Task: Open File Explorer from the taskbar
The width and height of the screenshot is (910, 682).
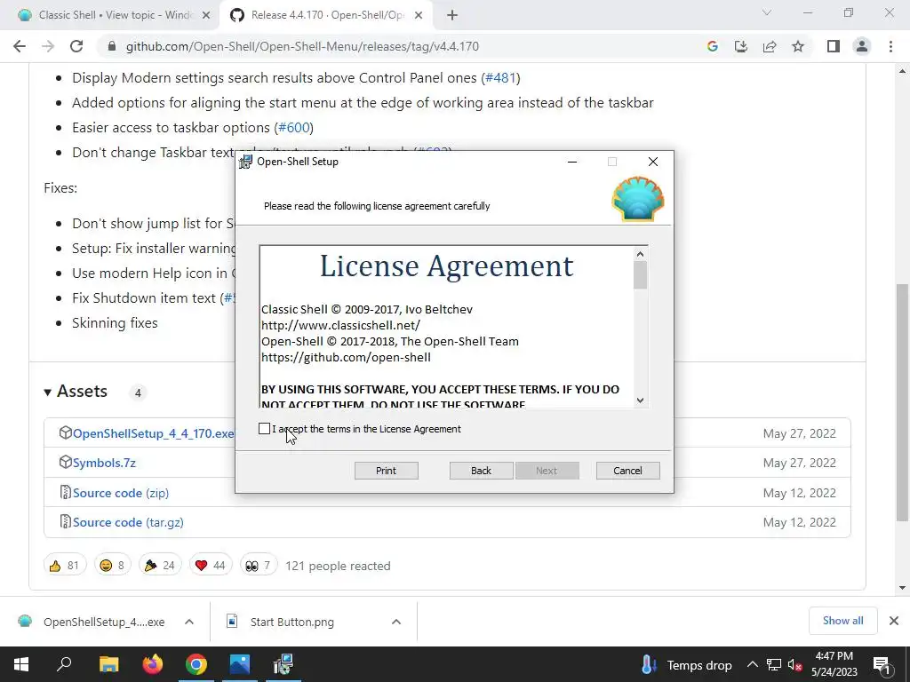Action: [108, 664]
